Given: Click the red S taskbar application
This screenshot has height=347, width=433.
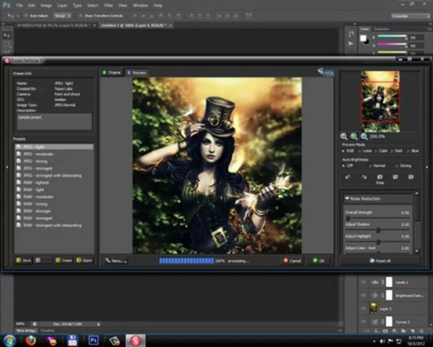Looking at the screenshot, I should 136,341.
